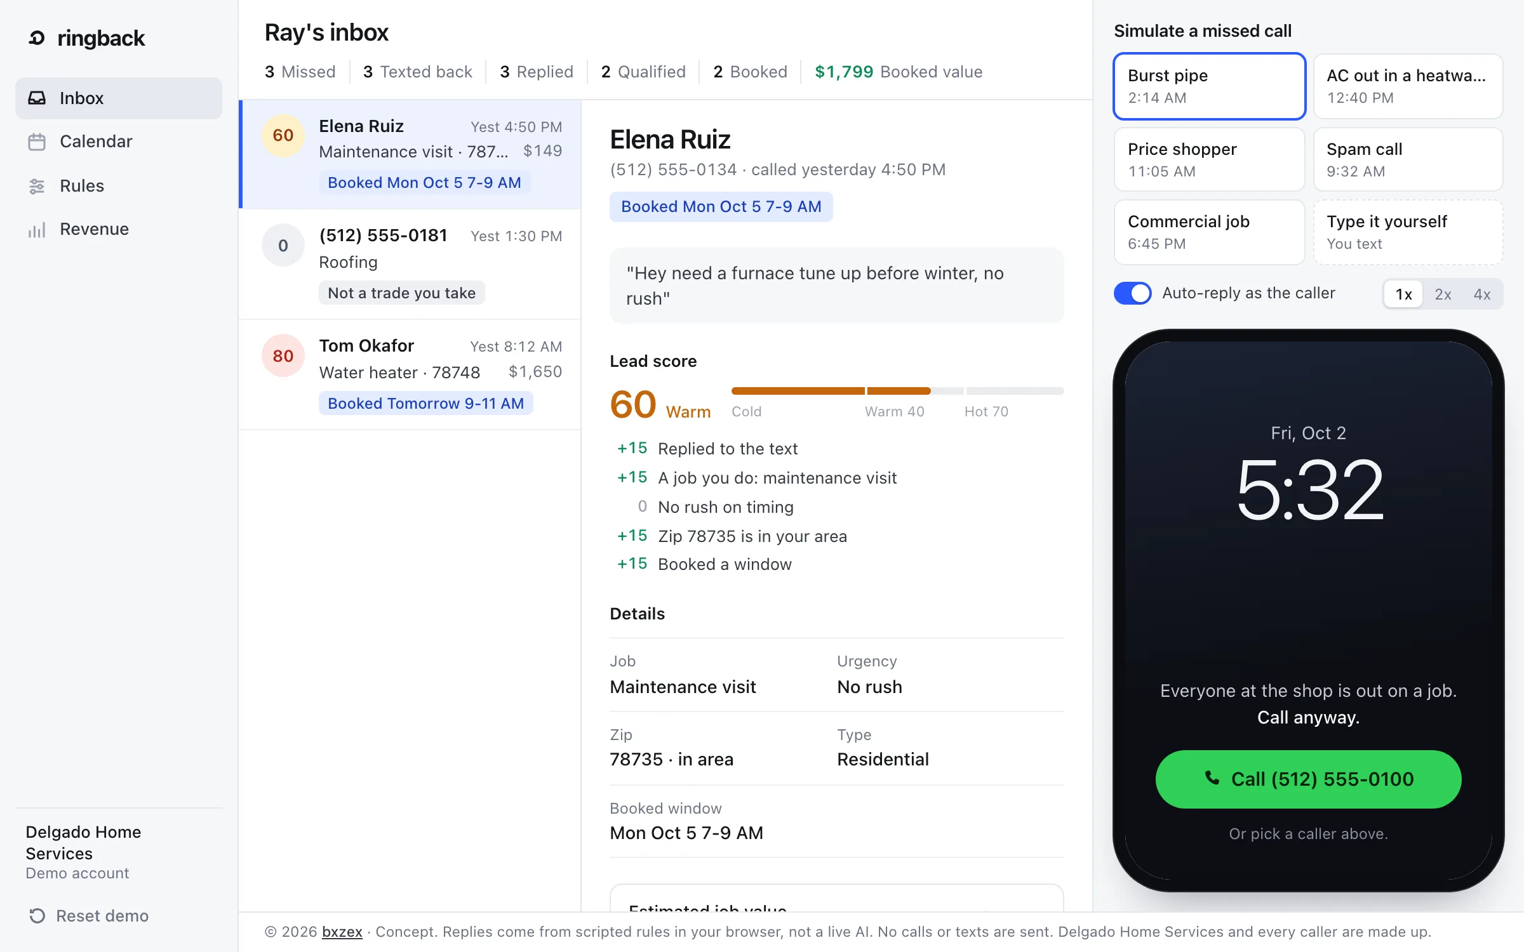Go to the Rules section label
The image size is (1524, 952).
pyautogui.click(x=82, y=186)
